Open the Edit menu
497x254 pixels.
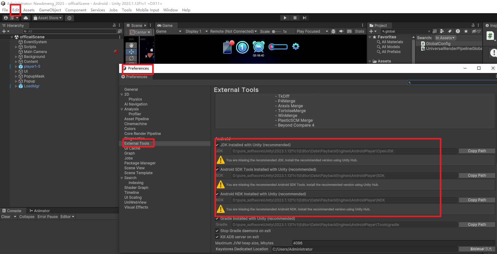point(16,10)
